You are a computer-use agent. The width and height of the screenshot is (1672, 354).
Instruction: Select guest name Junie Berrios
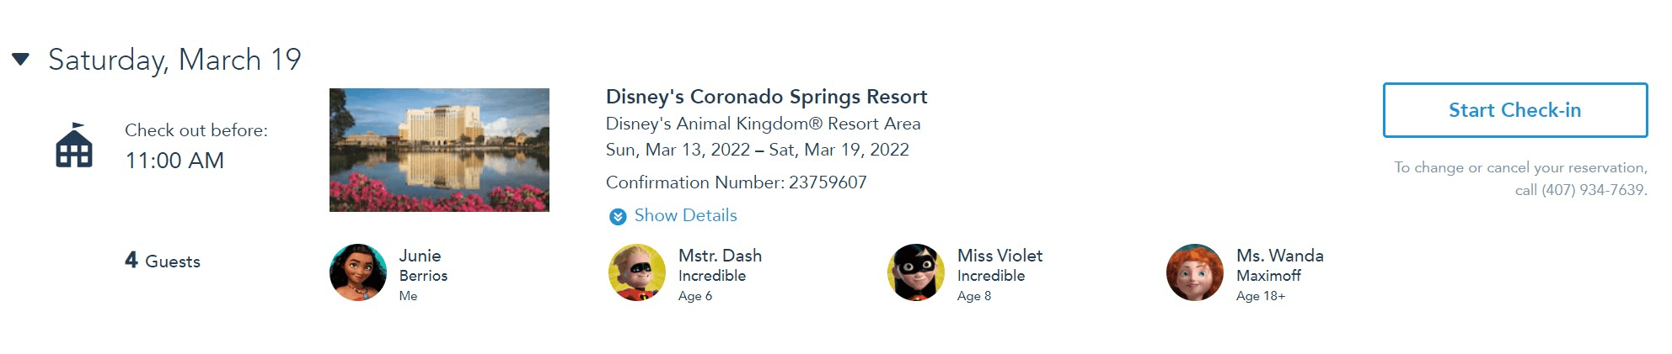pyautogui.click(x=423, y=265)
